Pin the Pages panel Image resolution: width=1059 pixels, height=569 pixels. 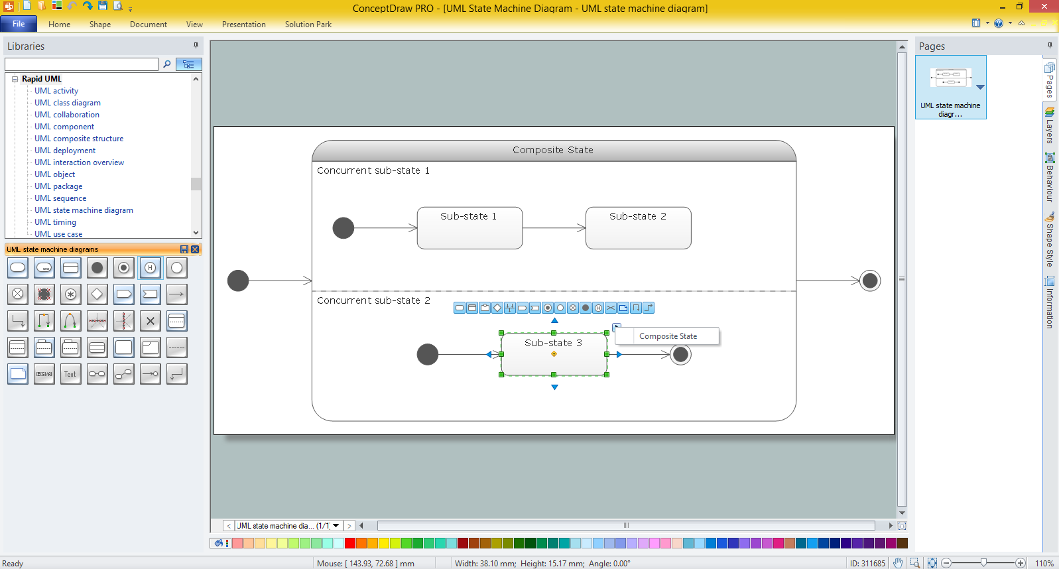point(1050,45)
